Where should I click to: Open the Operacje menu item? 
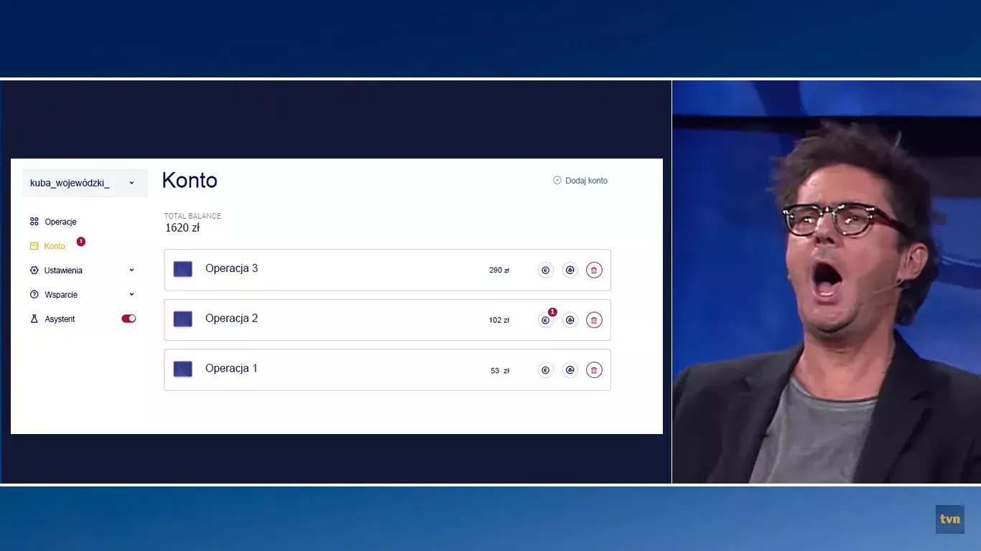click(60, 222)
